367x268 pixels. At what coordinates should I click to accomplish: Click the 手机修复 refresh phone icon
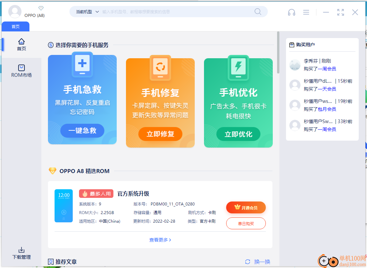(x=160, y=68)
